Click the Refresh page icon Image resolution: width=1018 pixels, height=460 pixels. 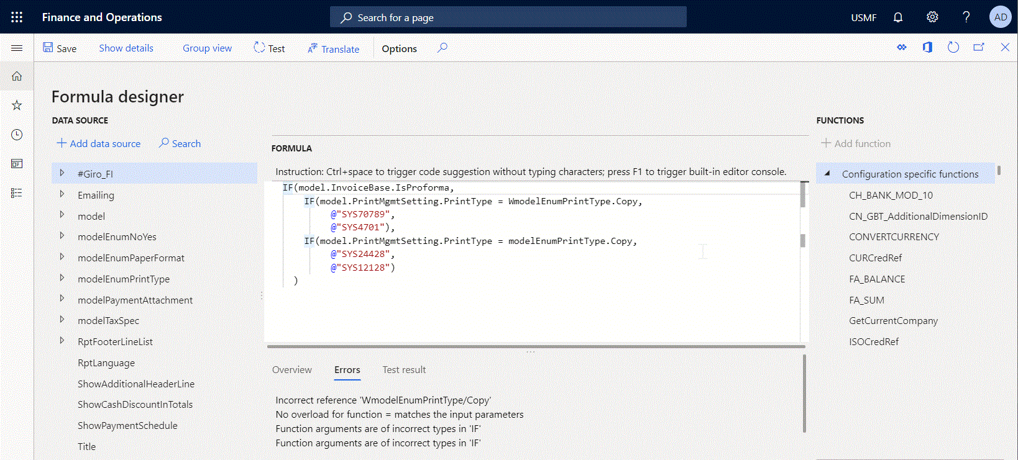(x=953, y=48)
